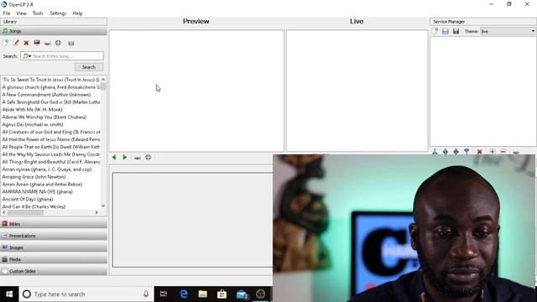Image resolution: width=537 pixels, height=302 pixels.
Task: Click the taskbar microphone icon
Action: 146,294
